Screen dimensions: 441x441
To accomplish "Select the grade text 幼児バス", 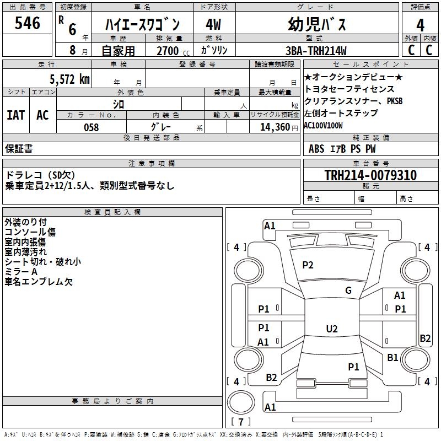I will click(316, 24).
